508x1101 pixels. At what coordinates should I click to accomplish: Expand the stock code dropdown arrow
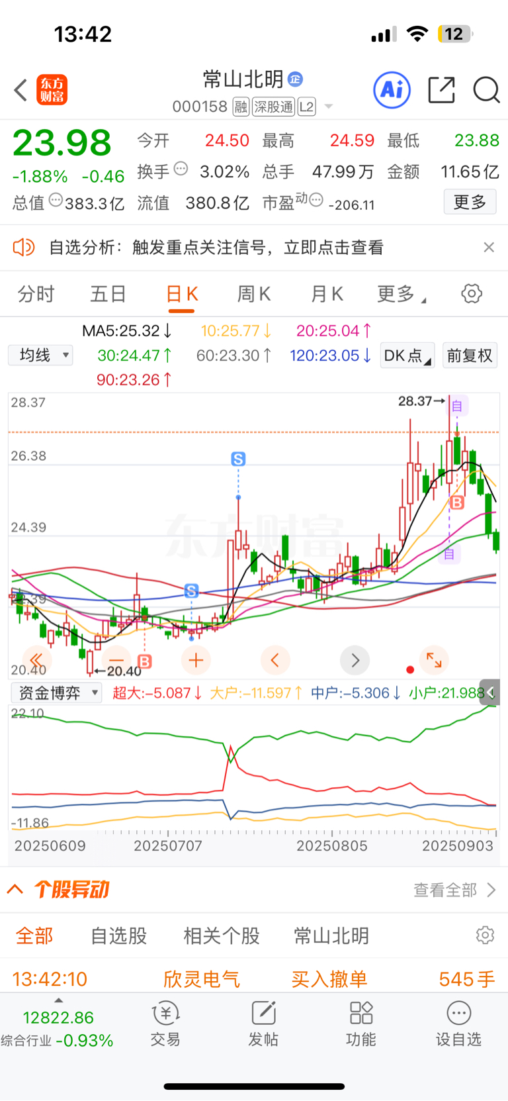tap(329, 107)
